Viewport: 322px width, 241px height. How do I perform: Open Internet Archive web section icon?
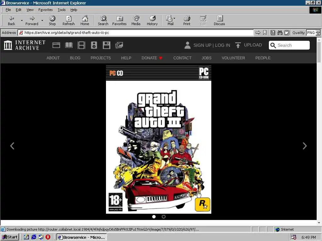(x=56, y=45)
